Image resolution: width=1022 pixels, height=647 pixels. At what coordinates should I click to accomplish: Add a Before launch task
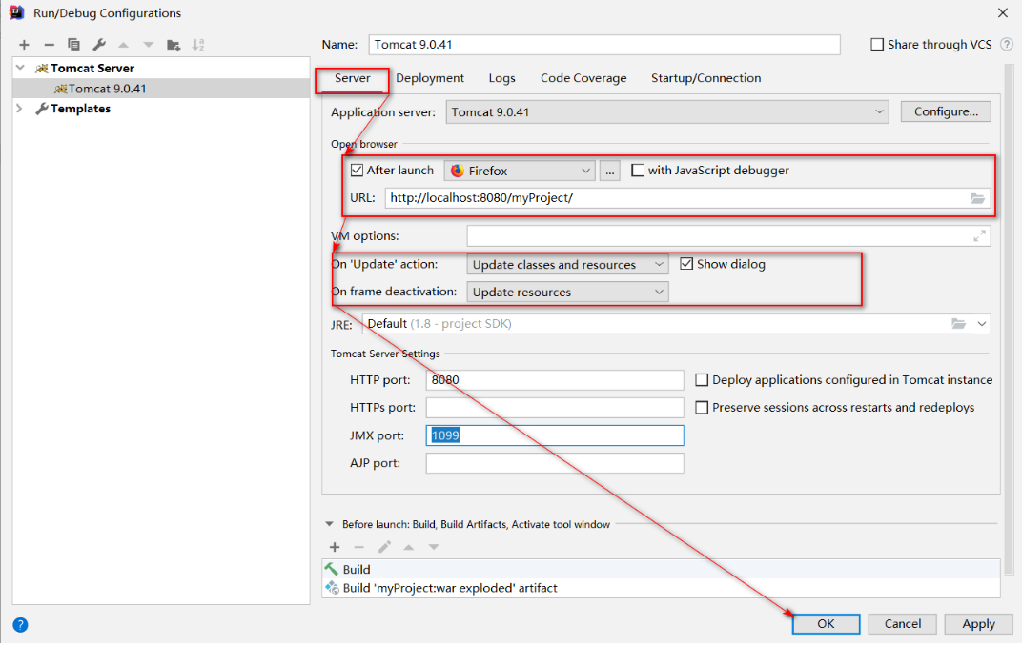(335, 547)
